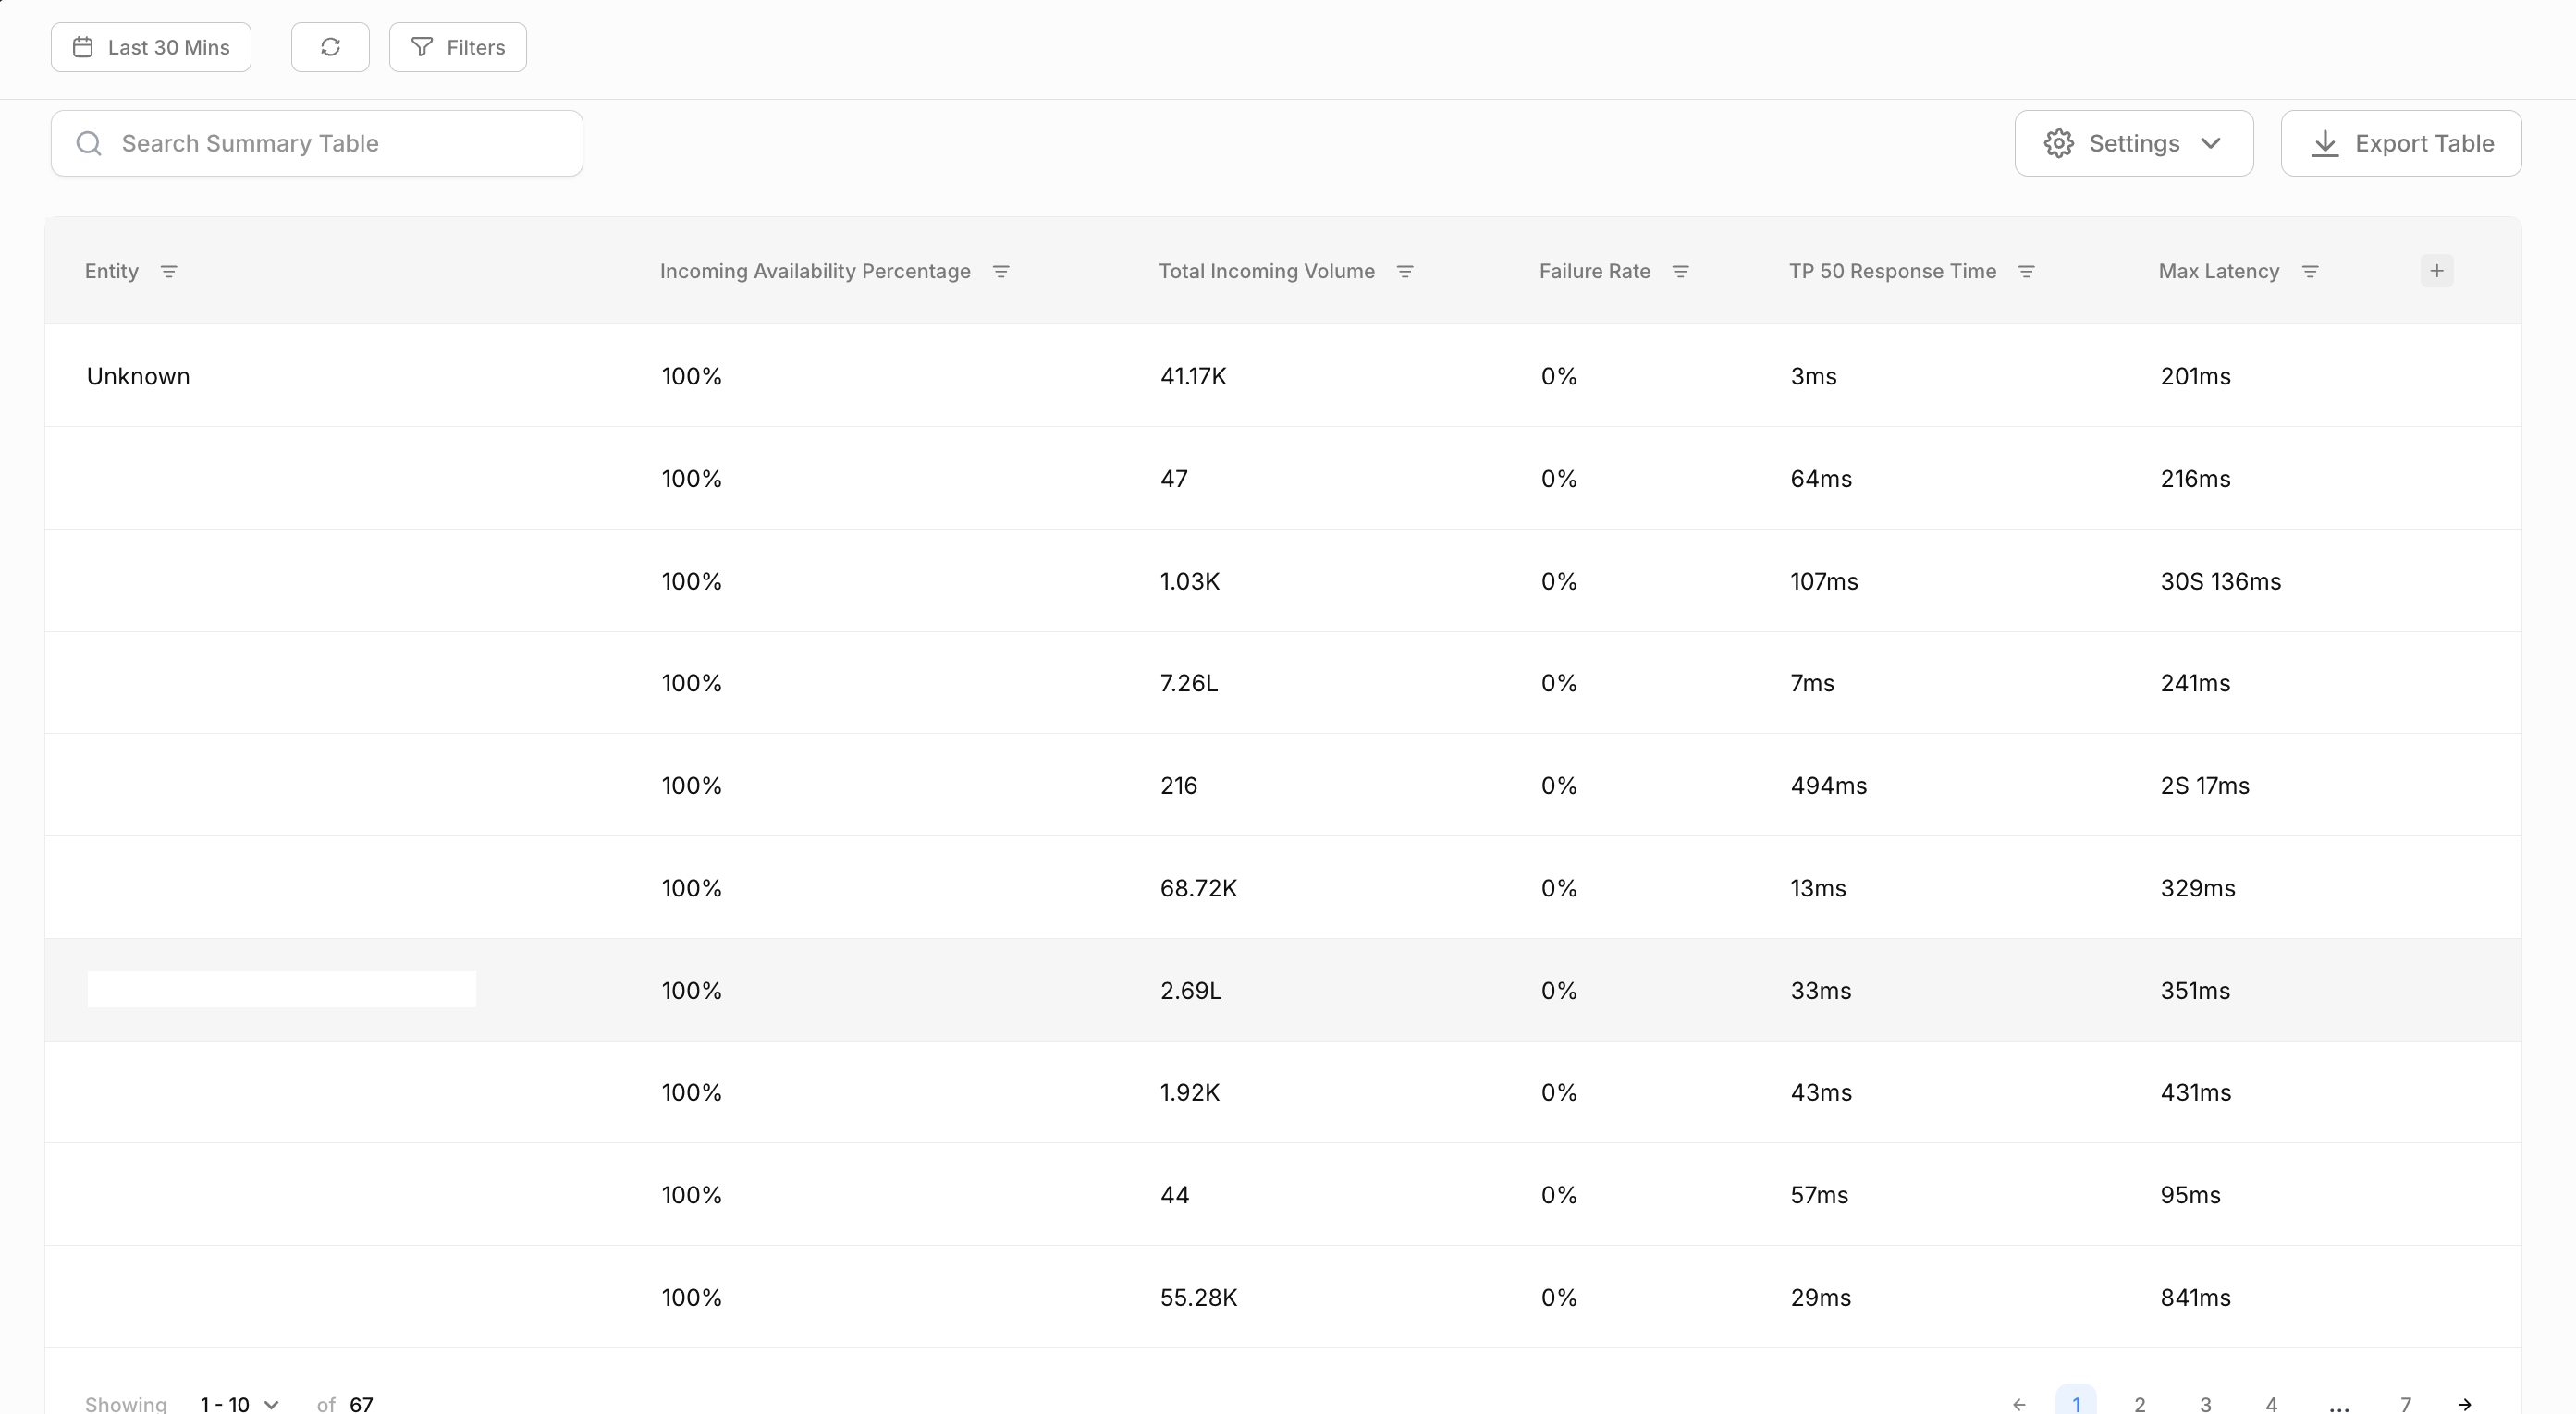
Task: Click the Max Latency column filter icon
Action: click(x=2309, y=272)
